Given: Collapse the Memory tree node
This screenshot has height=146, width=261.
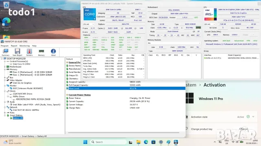Looking at the screenshot, I should (x=5, y=69).
